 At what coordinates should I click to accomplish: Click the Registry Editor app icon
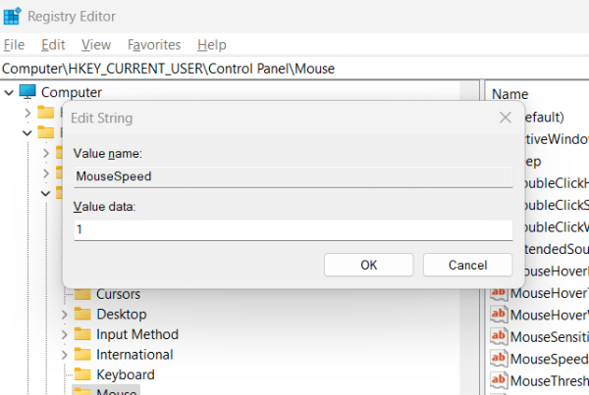click(12, 16)
